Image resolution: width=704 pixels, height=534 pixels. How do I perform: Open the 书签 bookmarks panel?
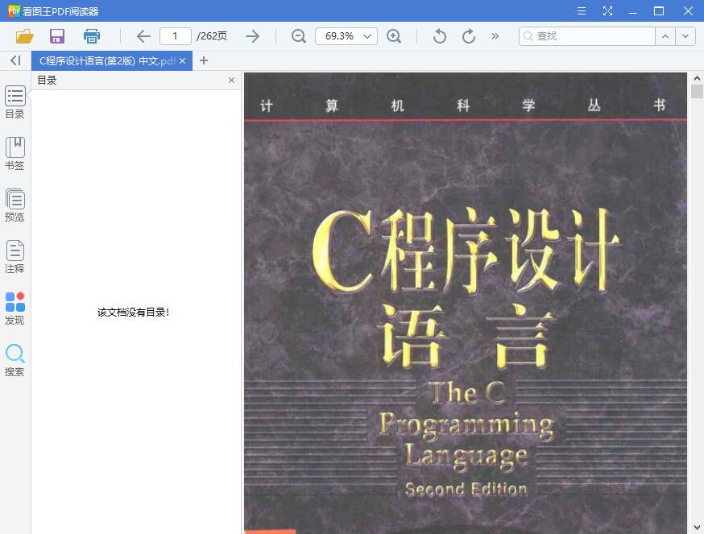[x=14, y=154]
